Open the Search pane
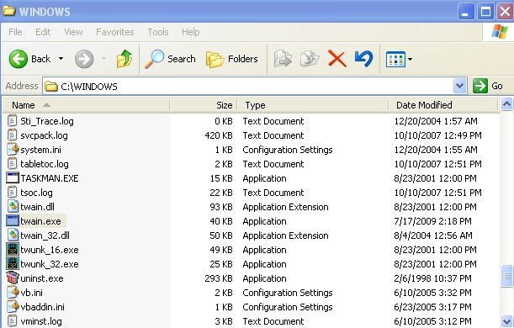Viewport: 514px width, 328px height. (x=170, y=59)
